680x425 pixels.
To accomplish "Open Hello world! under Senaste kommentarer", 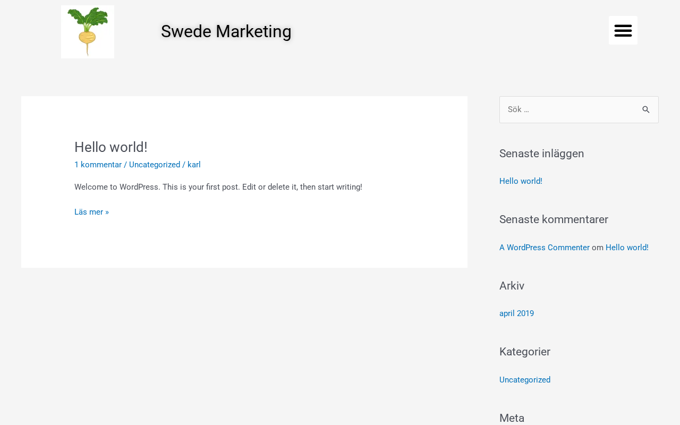I will (627, 248).
